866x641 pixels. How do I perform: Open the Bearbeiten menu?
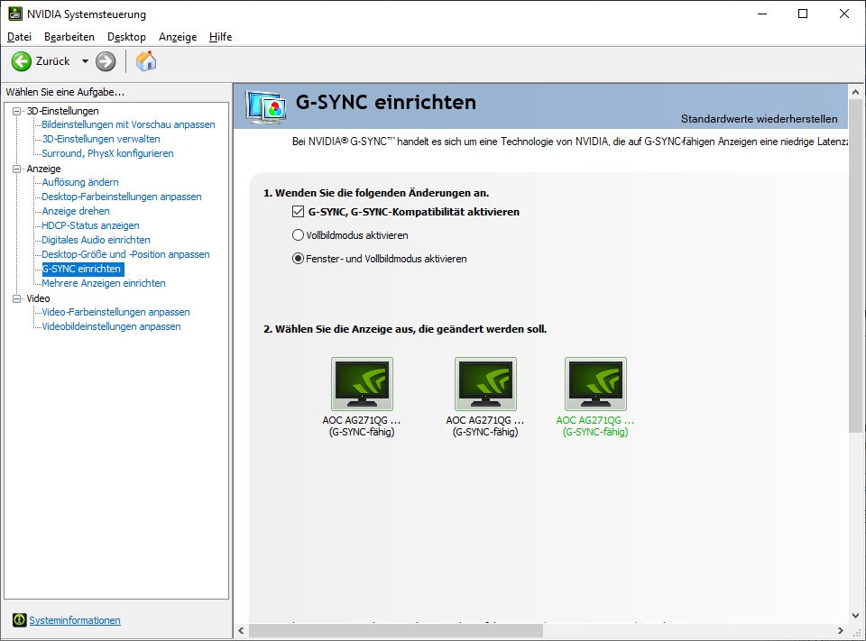coord(69,37)
